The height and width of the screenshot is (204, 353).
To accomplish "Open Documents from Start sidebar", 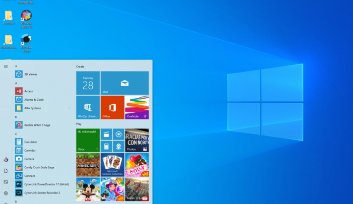I will click(6, 171).
